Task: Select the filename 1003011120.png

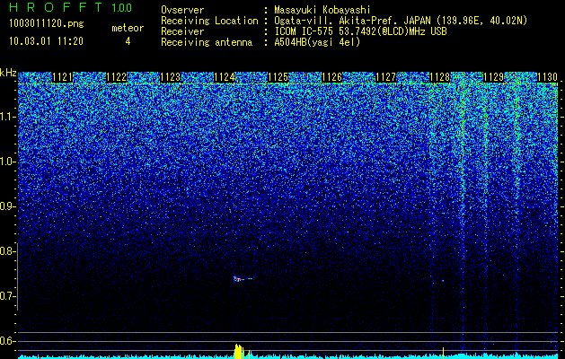Action: coord(47,24)
